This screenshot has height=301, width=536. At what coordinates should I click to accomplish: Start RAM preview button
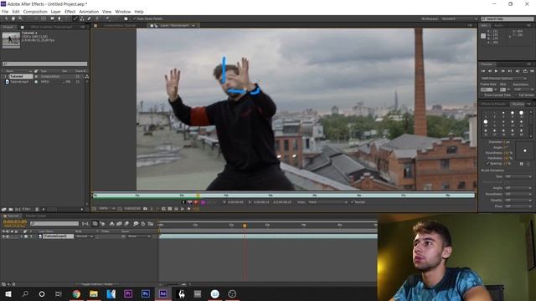533,71
